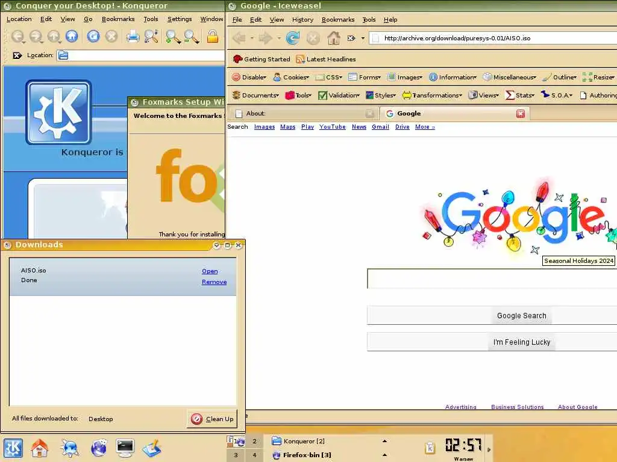The height and width of the screenshot is (462, 617).
Task: Click the Google search input field
Action: click(492, 279)
